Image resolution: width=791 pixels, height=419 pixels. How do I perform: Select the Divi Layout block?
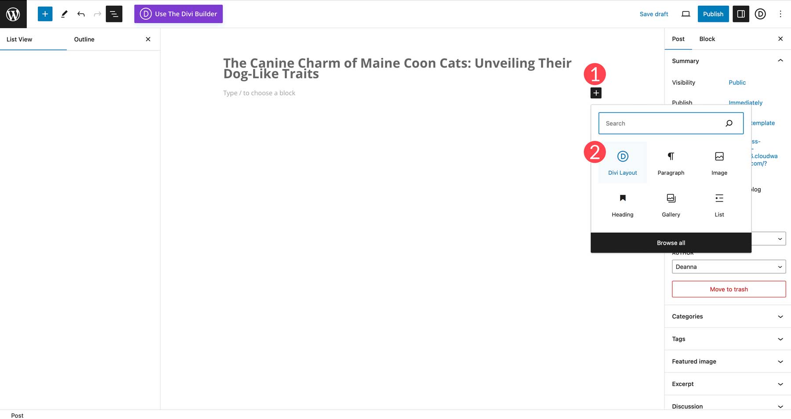coord(622,162)
